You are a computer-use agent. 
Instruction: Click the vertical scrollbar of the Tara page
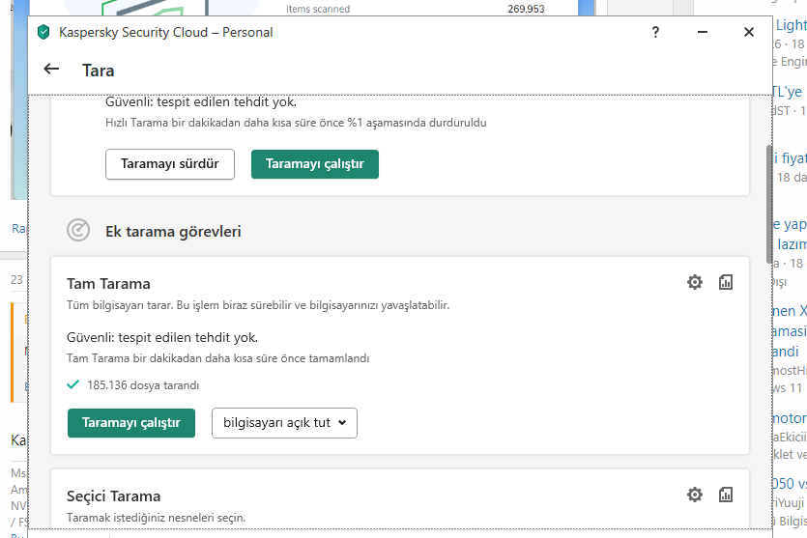[x=769, y=204]
